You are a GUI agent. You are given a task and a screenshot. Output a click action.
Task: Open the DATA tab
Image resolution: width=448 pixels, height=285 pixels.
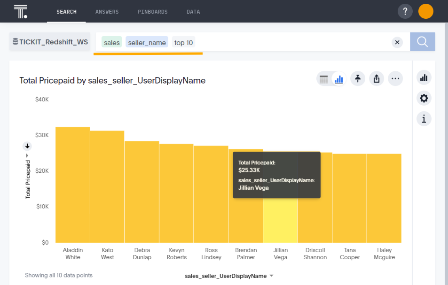click(x=193, y=12)
